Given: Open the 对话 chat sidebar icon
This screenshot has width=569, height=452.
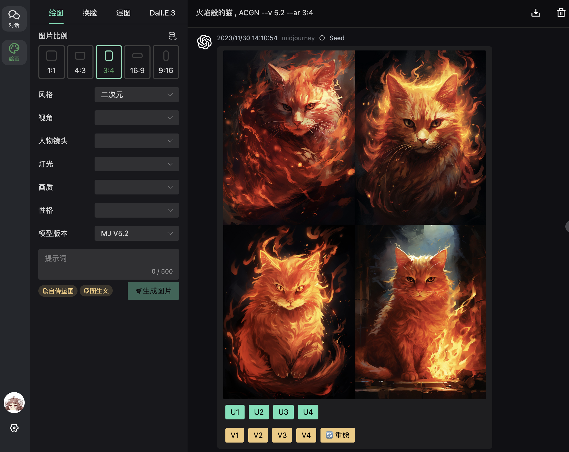Looking at the screenshot, I should (x=14, y=19).
